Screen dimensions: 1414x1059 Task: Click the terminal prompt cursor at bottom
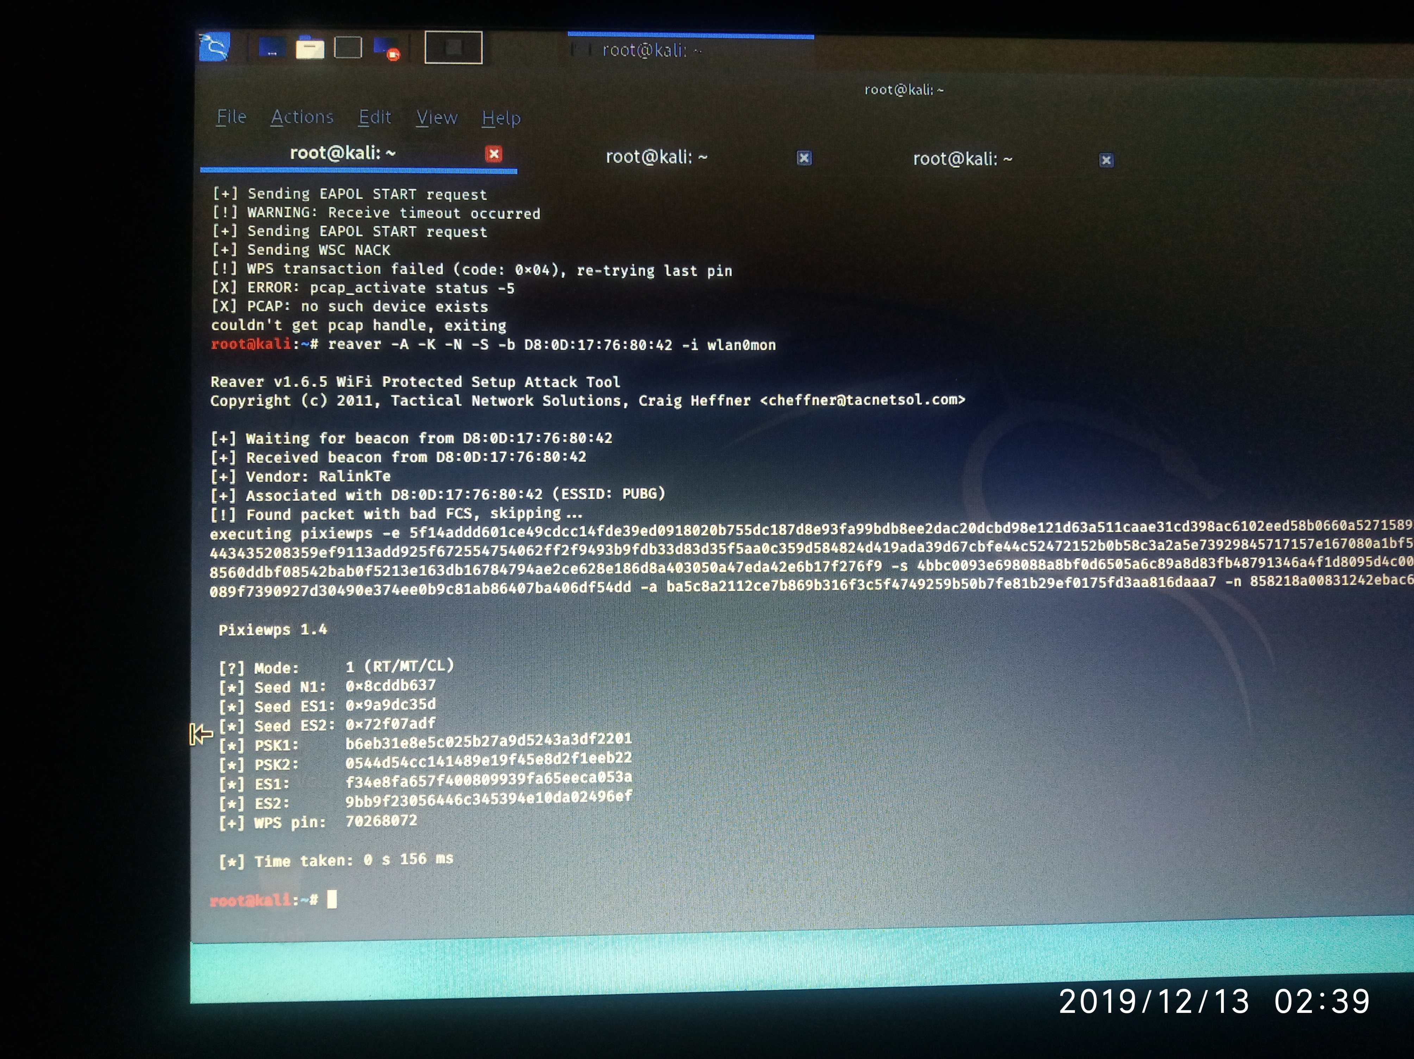332,900
